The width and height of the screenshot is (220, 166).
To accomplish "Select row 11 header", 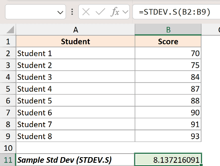I will (8, 160).
